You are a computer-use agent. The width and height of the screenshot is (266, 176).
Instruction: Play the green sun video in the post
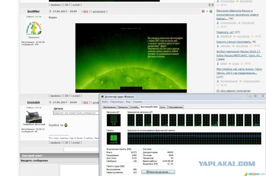131,57
